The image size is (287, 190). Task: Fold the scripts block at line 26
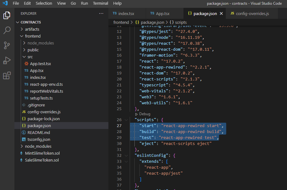pos(126,120)
